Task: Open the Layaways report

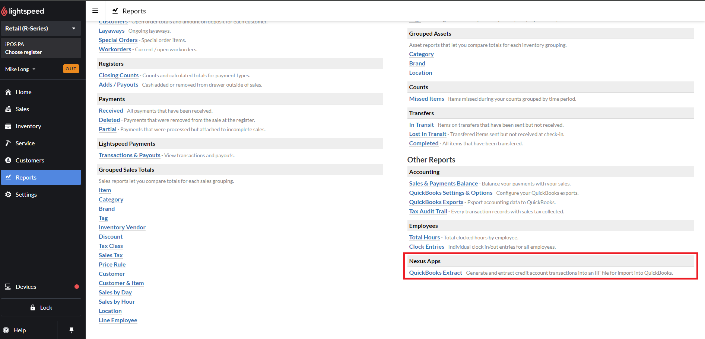Action: (112, 31)
